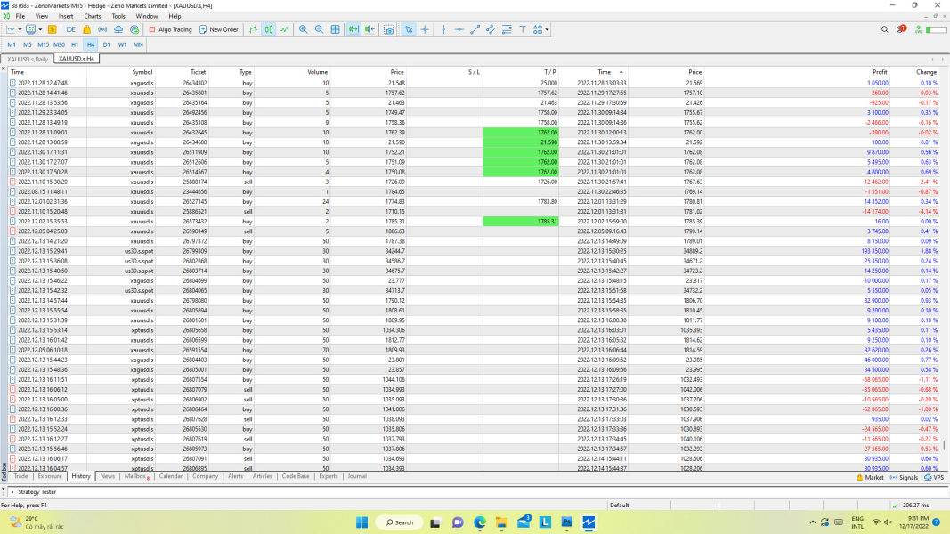Switch to the Calendar tab
The height and width of the screenshot is (534, 950).
(x=170, y=477)
